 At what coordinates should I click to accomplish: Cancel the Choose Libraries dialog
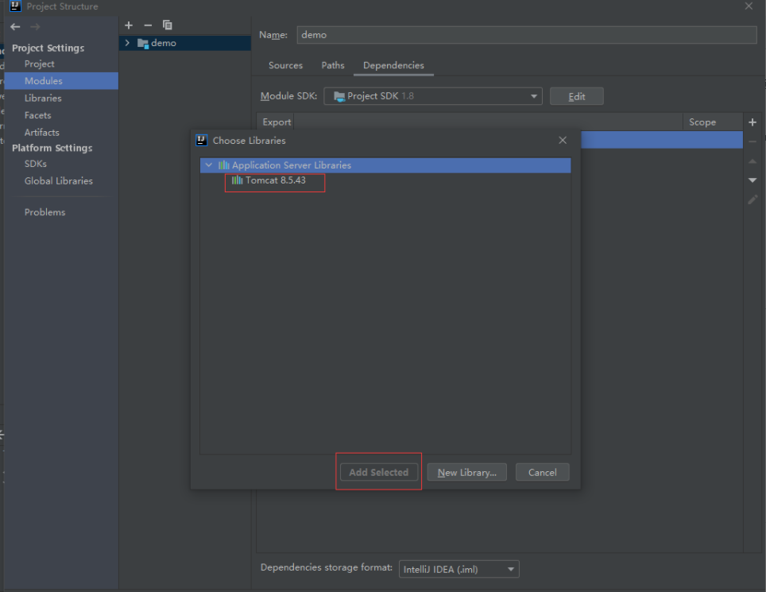pos(542,472)
